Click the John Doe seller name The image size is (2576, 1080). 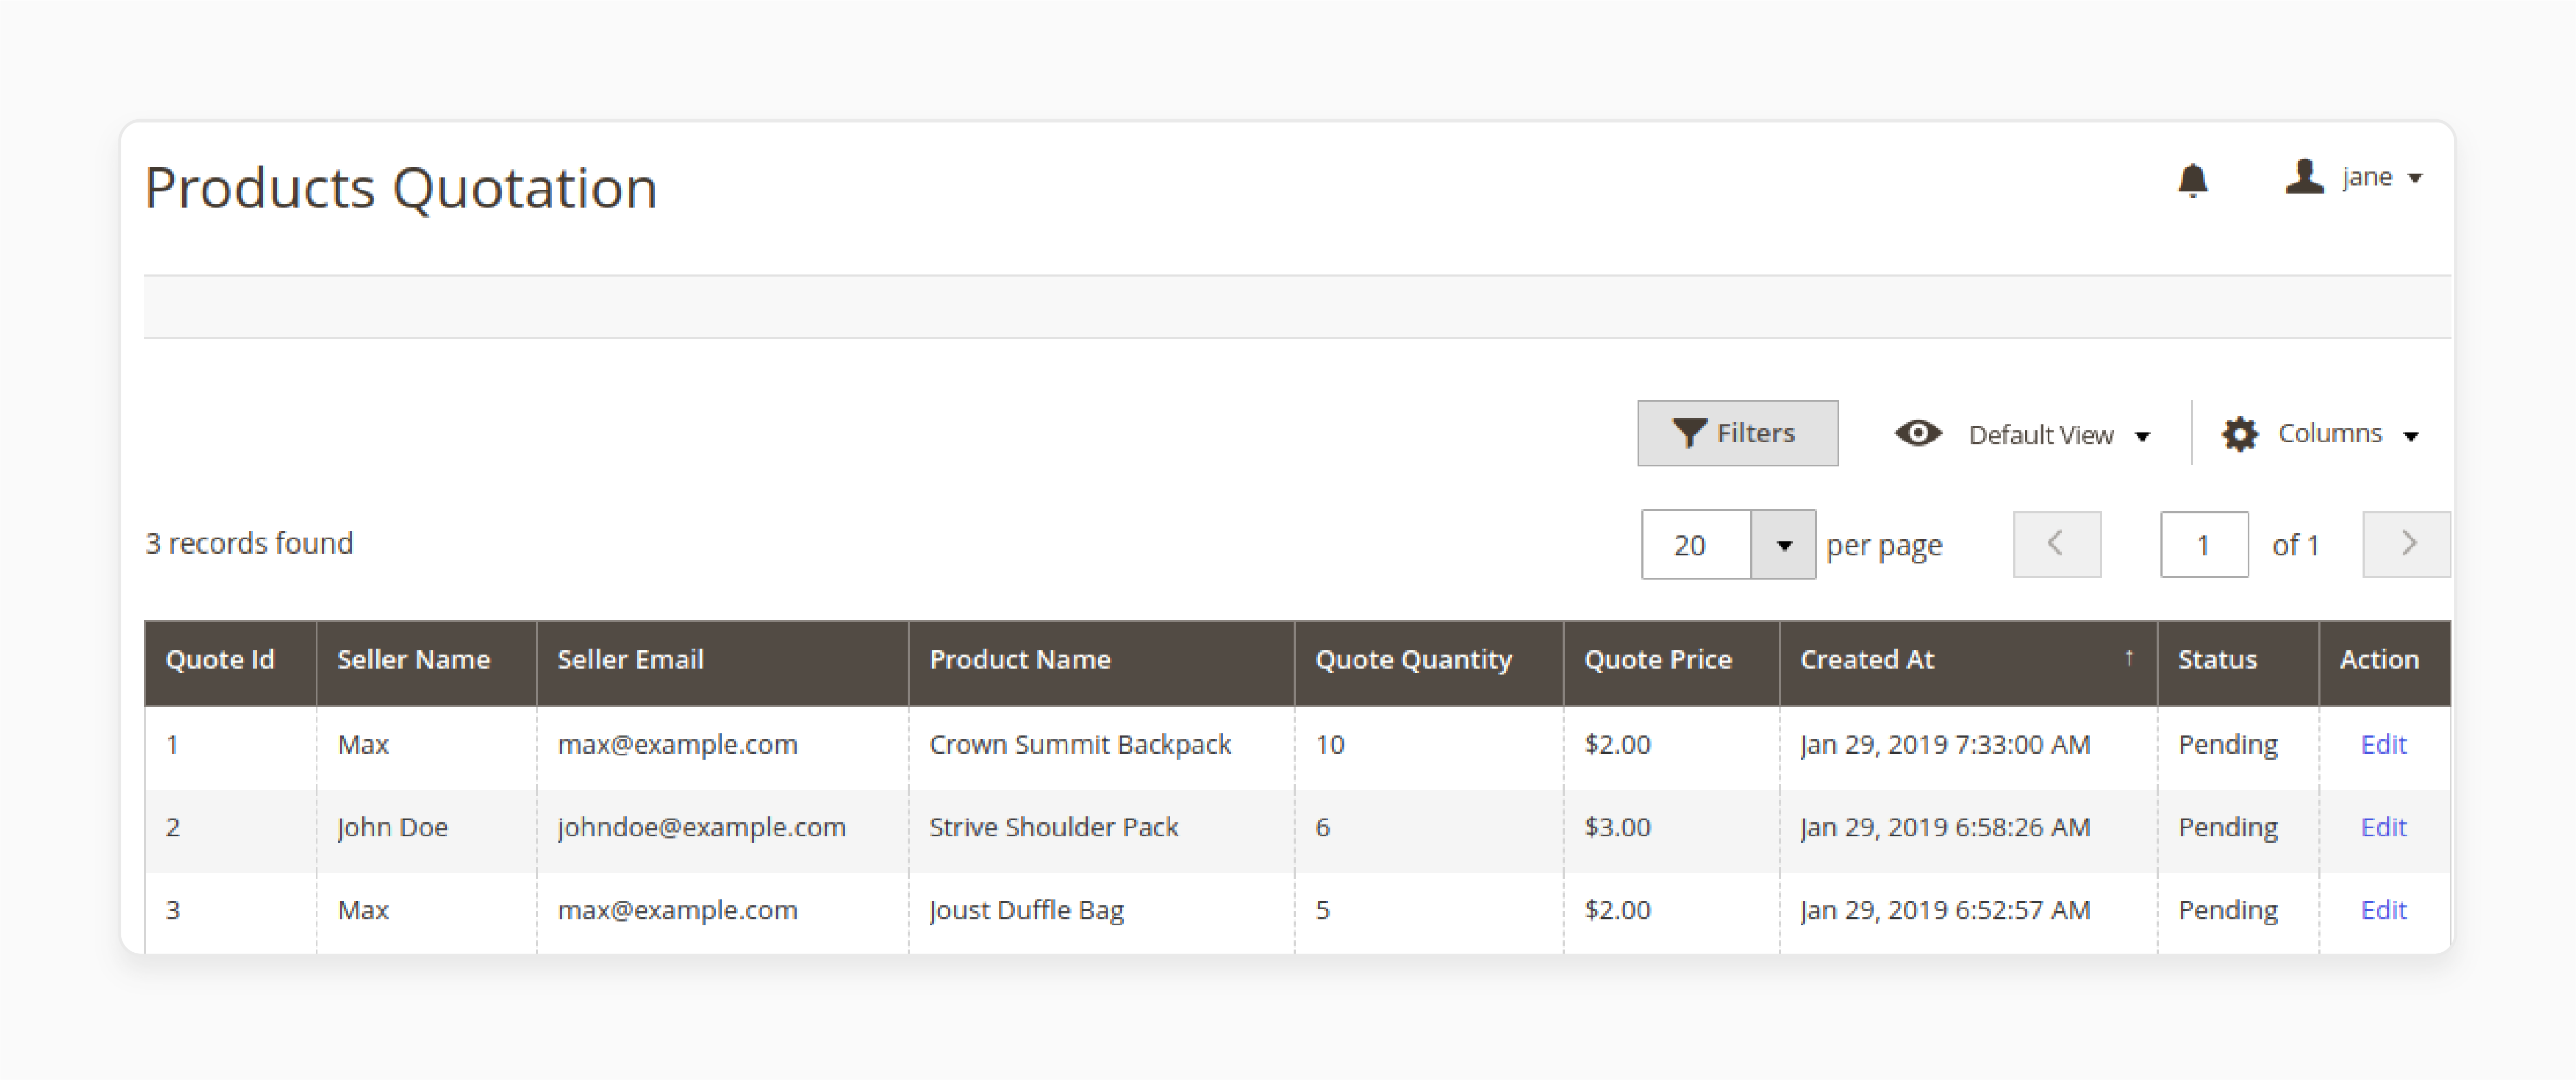392,828
